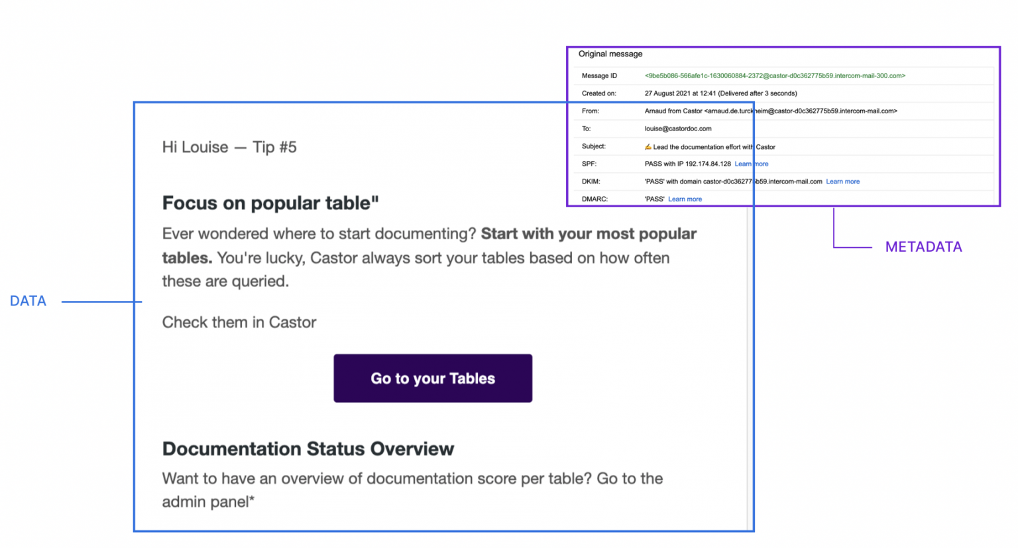Open the Learn more link beside SPF
The height and width of the screenshot is (548, 1018).
pyautogui.click(x=751, y=164)
